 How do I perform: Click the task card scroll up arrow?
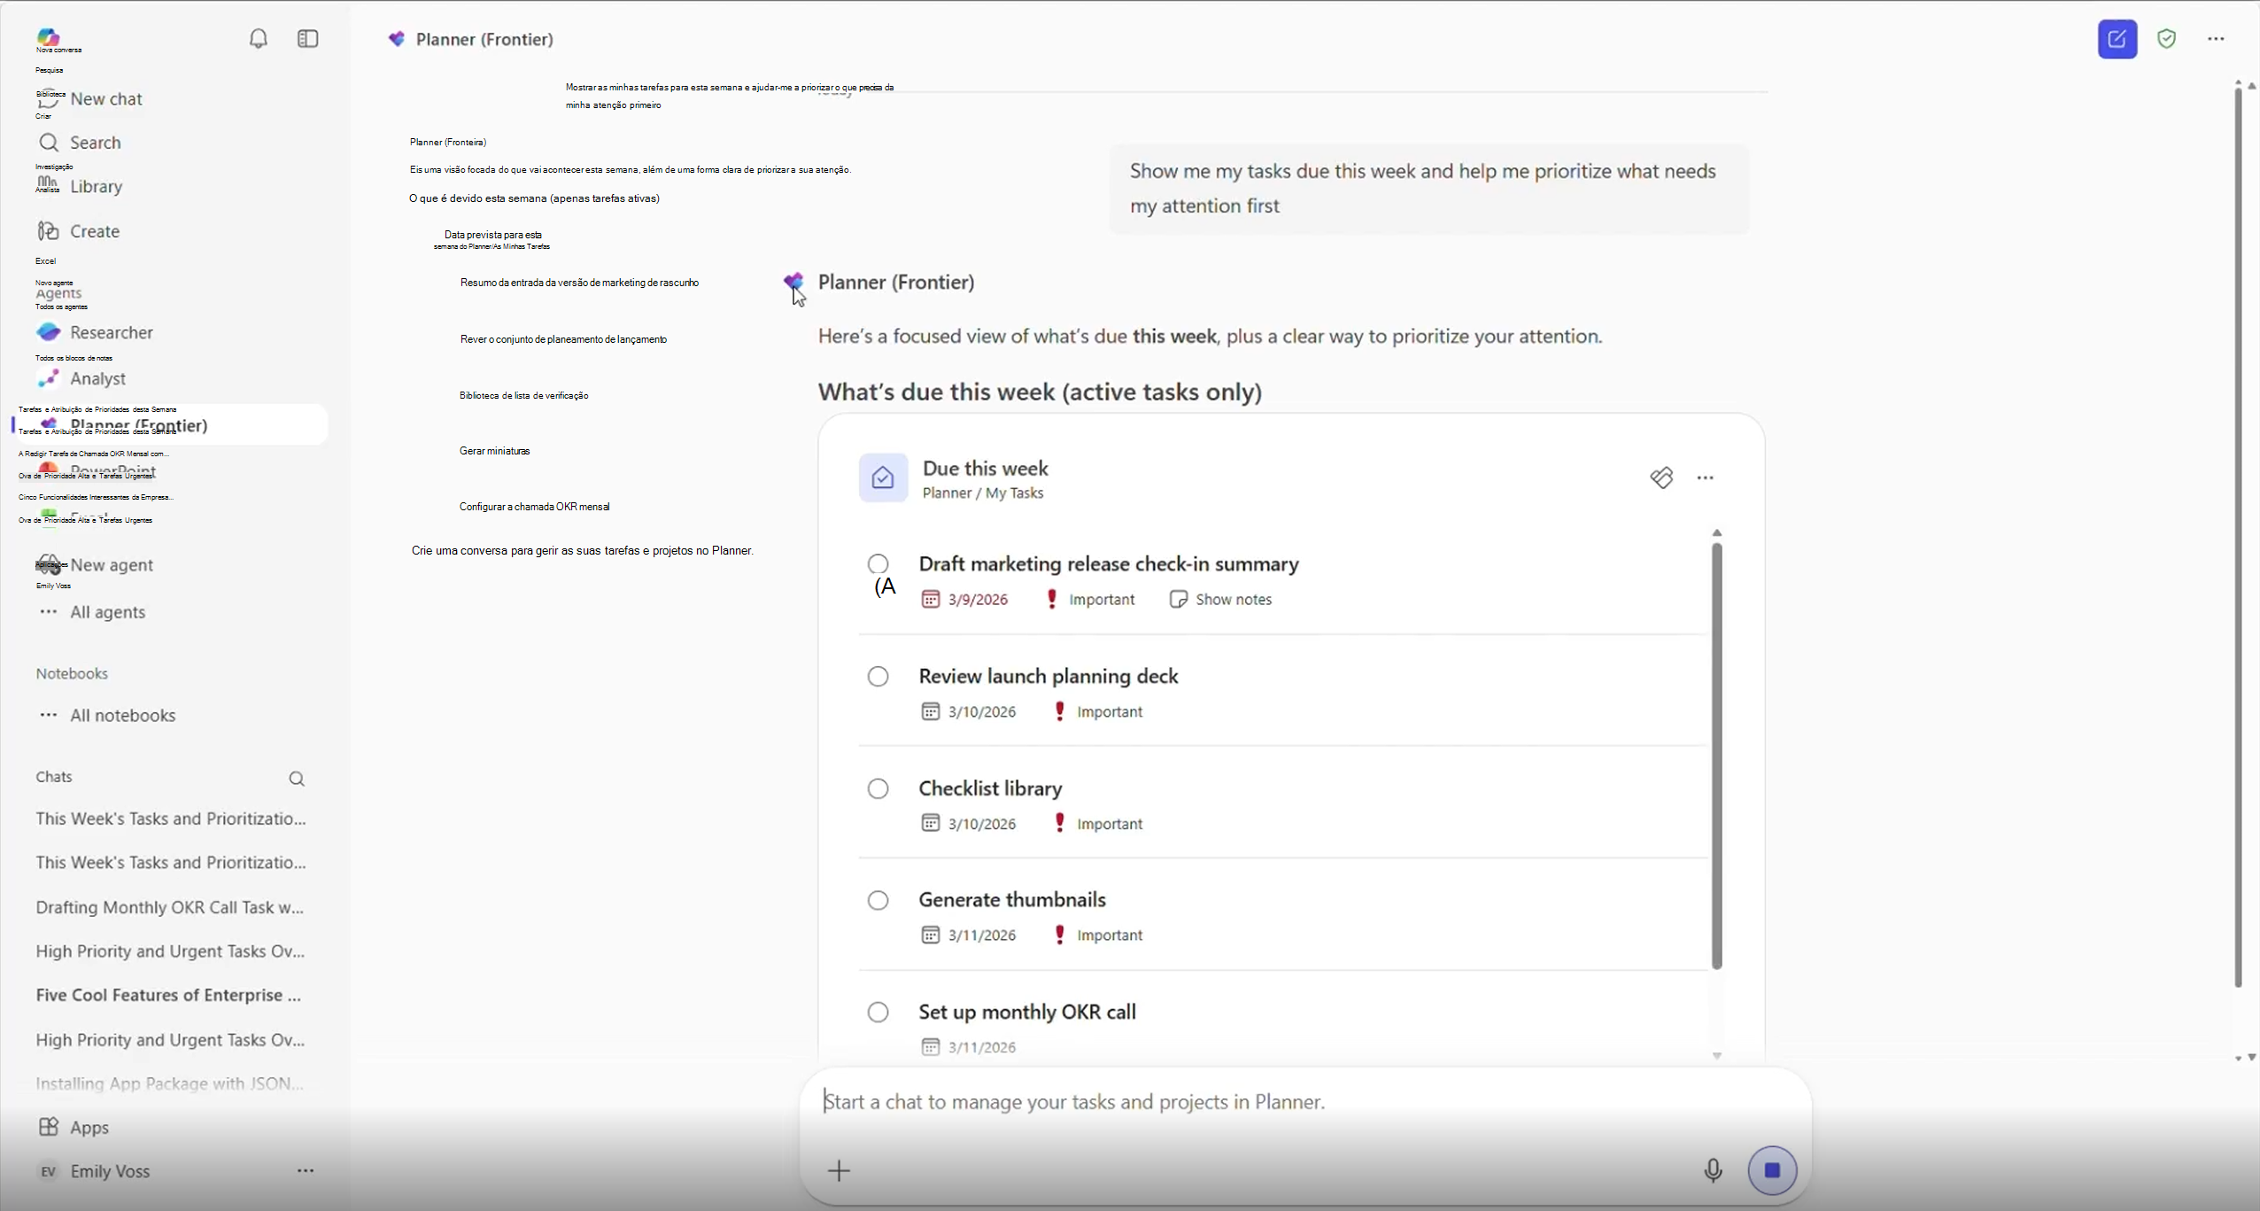click(1717, 533)
